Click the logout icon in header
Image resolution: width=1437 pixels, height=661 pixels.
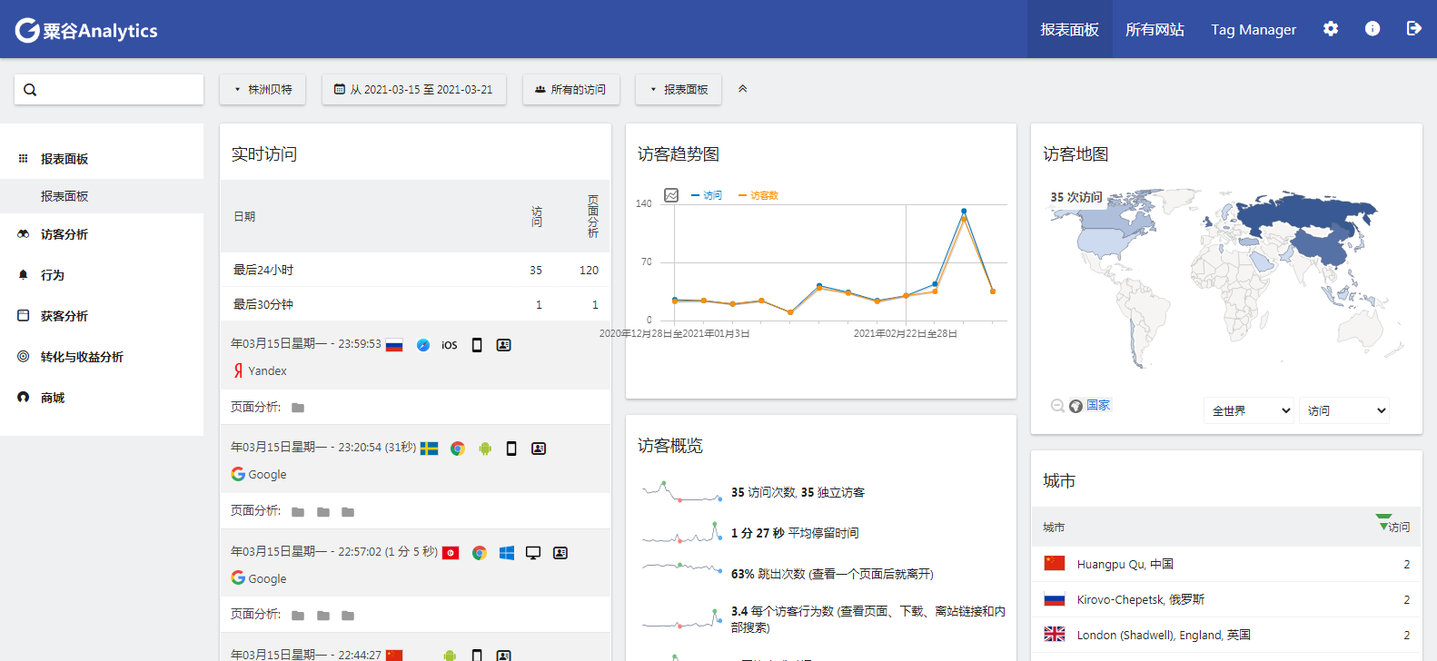click(x=1413, y=29)
